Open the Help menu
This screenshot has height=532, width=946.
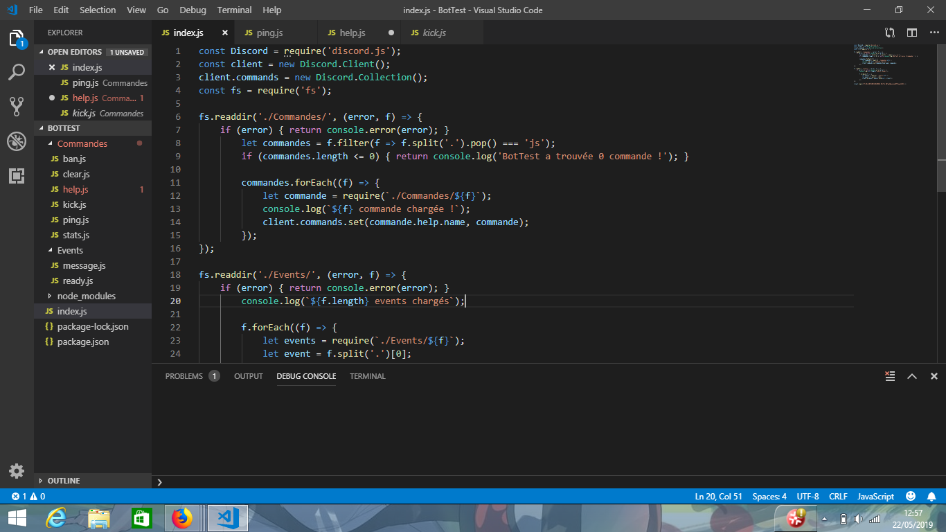(272, 10)
